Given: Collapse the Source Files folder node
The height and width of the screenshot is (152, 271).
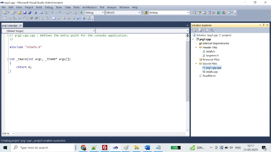Looking at the screenshot, I should click(x=196, y=63).
